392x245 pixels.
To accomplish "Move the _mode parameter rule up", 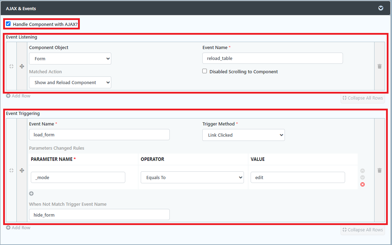I will pyautogui.click(x=363, y=171).
